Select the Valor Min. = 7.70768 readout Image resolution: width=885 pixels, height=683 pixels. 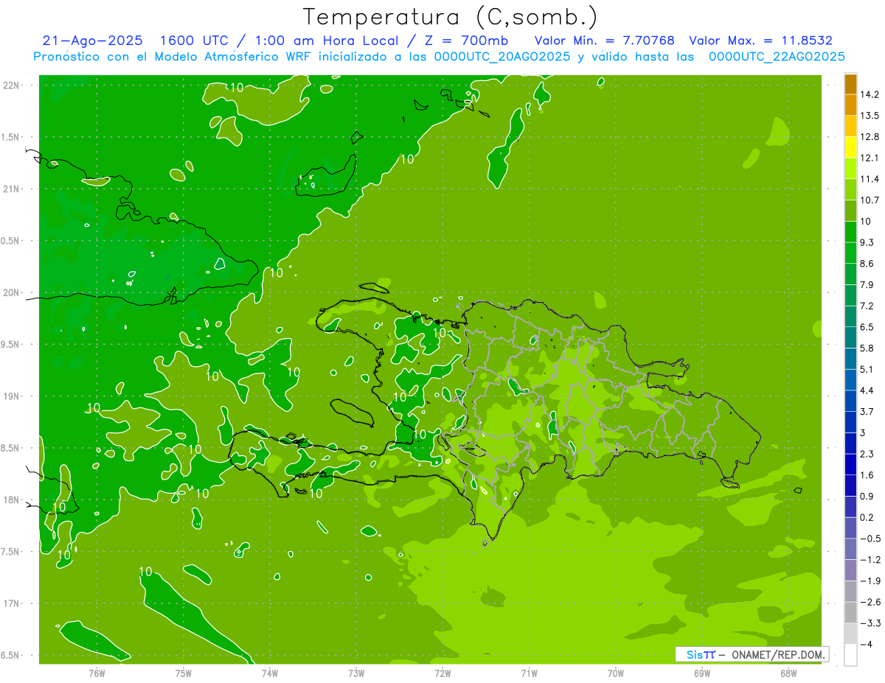604,41
